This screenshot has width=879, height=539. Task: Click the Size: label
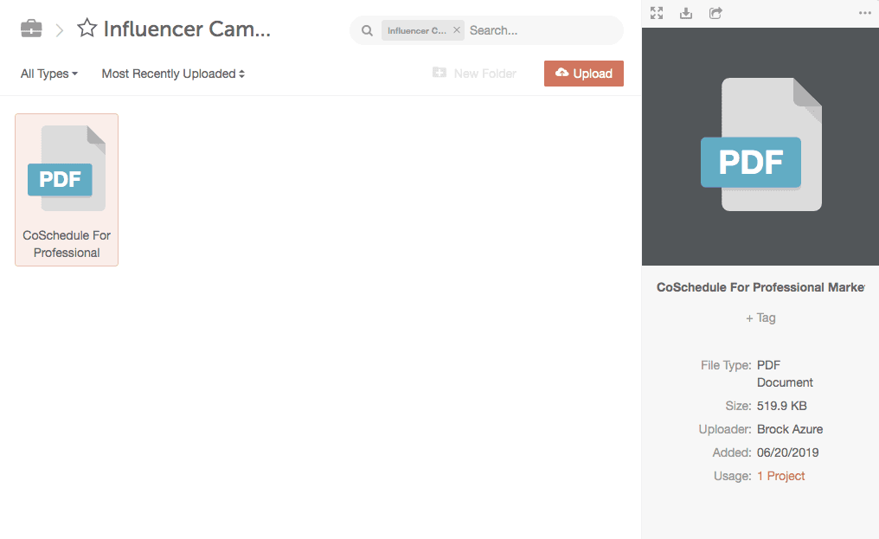pos(738,406)
